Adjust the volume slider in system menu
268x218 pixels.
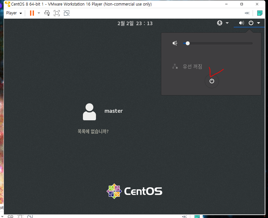[x=218, y=43]
